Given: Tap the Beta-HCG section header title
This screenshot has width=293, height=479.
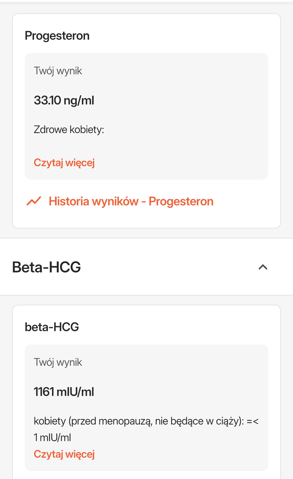Looking at the screenshot, I should coord(47,267).
